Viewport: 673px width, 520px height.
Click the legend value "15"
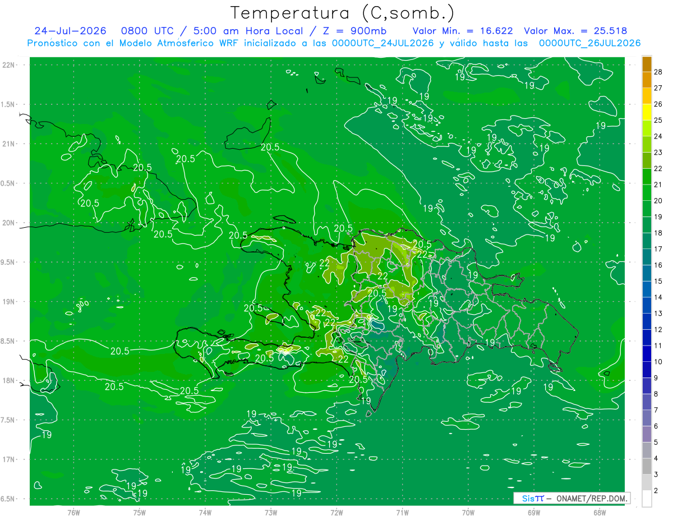658,281
